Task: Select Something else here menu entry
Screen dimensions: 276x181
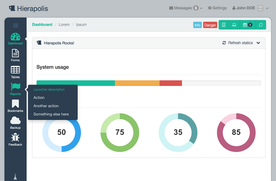Action: coord(51,114)
